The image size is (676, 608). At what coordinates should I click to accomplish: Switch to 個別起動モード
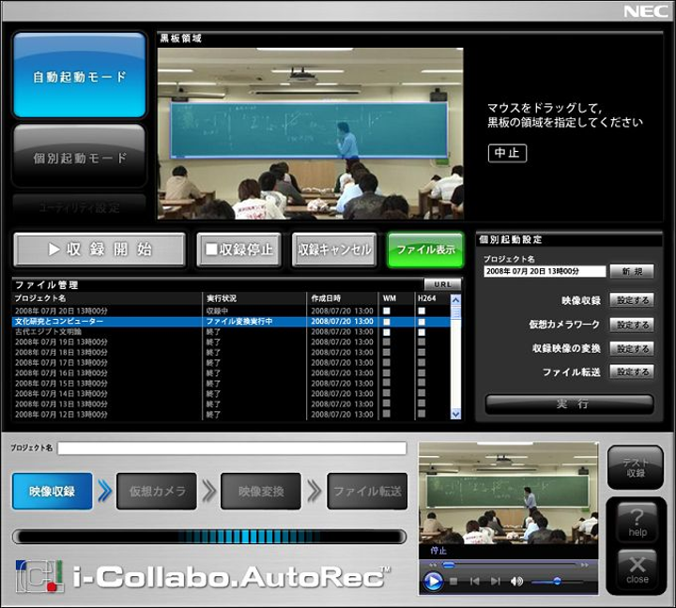coord(79,156)
